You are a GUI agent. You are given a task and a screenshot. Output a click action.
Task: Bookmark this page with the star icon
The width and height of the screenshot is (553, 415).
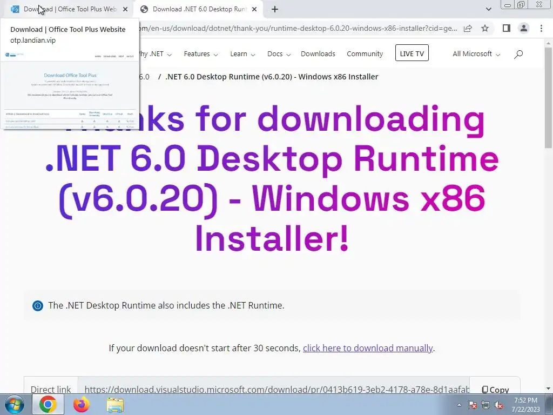pyautogui.click(x=485, y=28)
